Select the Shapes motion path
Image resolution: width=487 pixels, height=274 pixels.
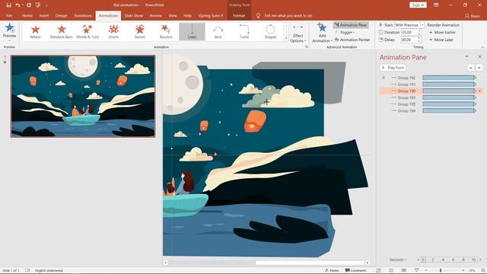(x=270, y=32)
